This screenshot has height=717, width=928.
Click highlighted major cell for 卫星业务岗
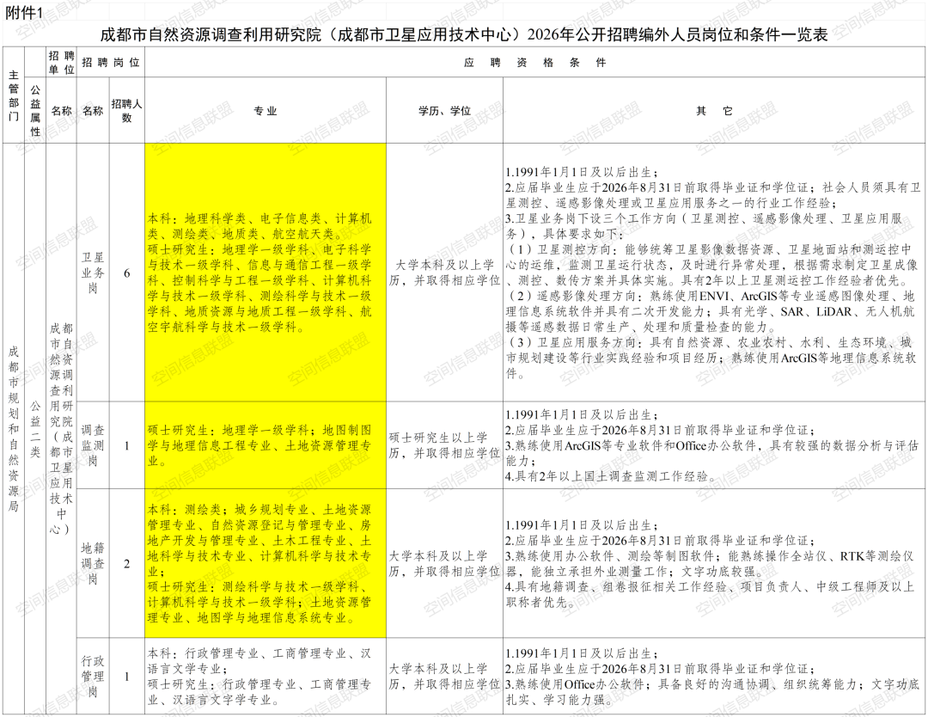tap(266, 273)
